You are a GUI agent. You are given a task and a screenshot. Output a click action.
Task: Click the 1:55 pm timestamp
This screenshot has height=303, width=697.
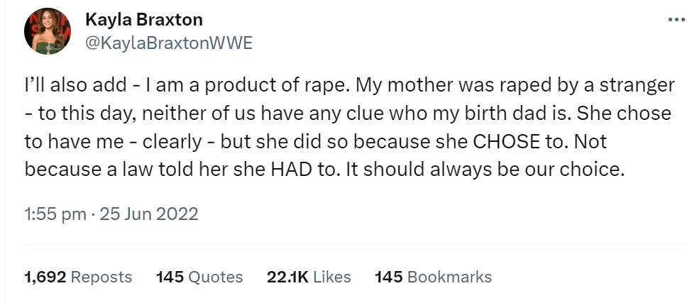(x=55, y=214)
